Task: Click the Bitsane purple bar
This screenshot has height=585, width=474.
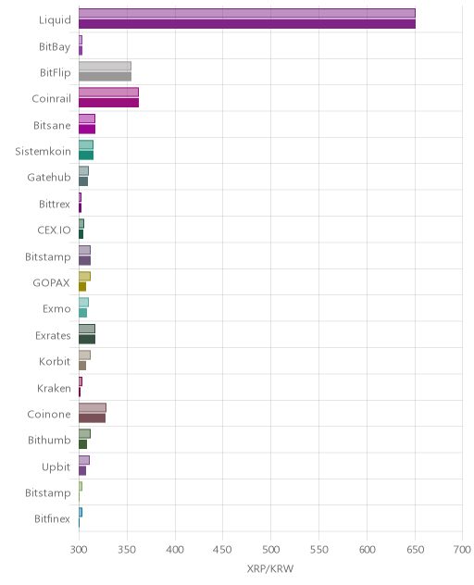Action: tap(87, 129)
